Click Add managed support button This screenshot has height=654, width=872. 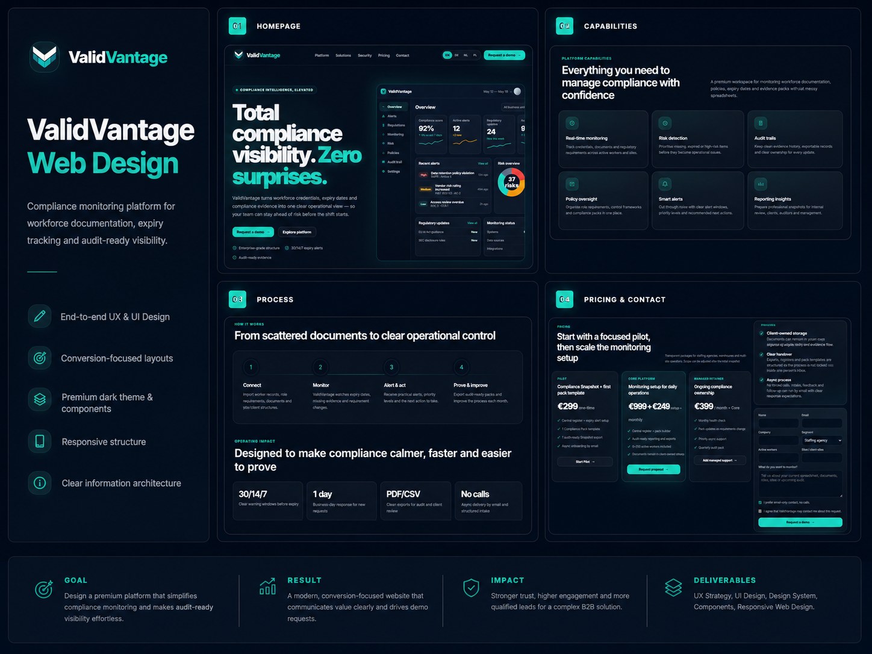pyautogui.click(x=720, y=460)
